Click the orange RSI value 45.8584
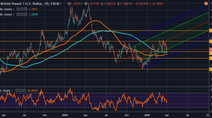The height and width of the screenshot is (118, 212). [33, 90]
